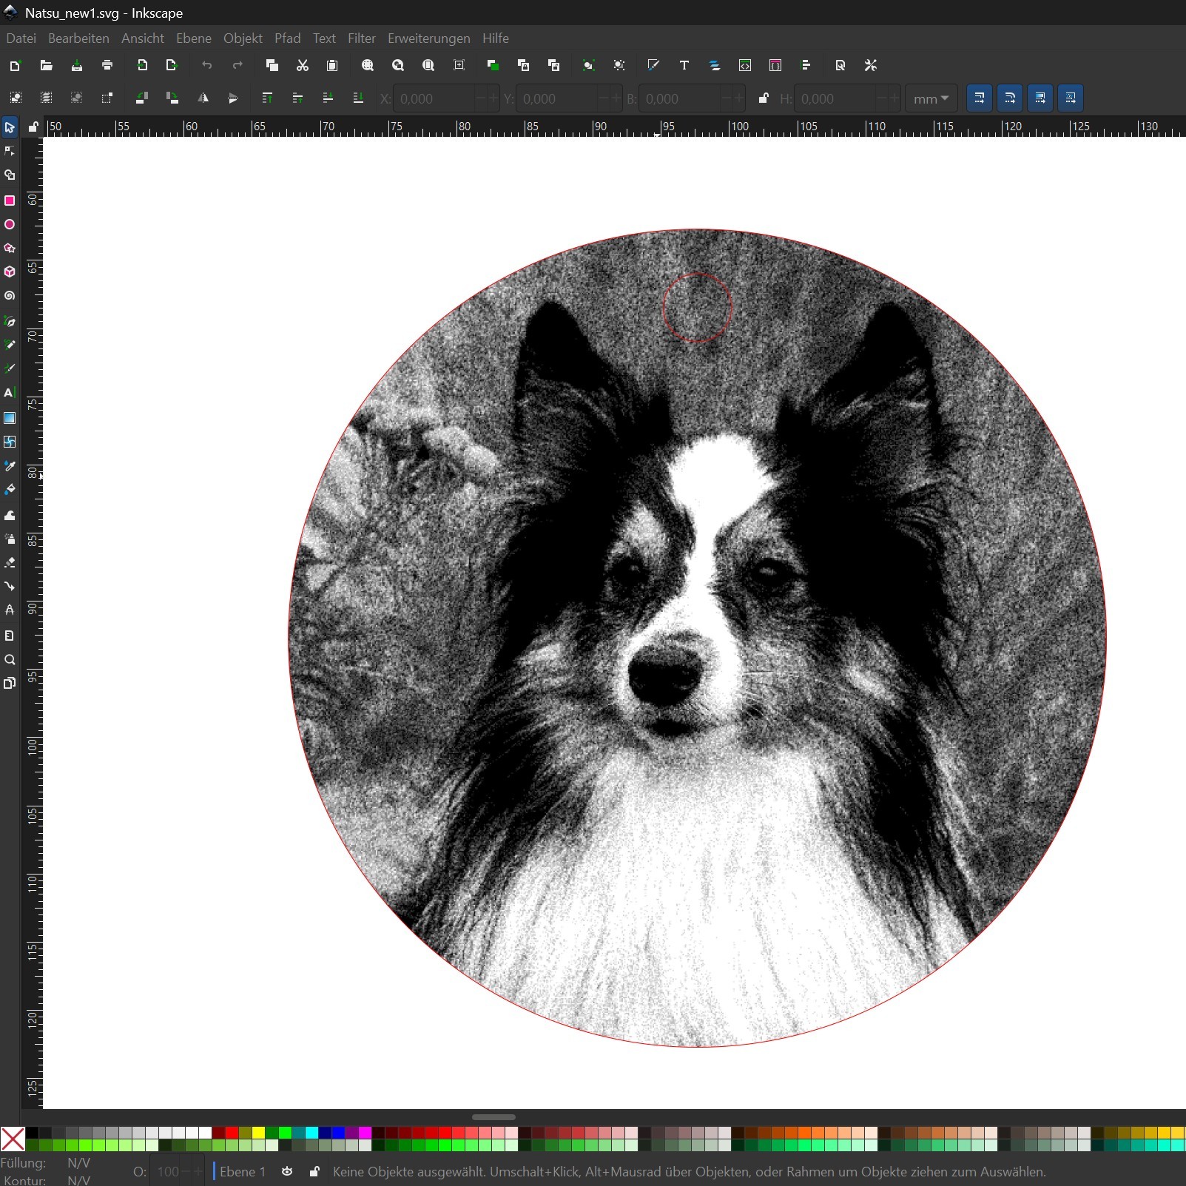This screenshot has width=1186, height=1186.
Task: Open the Filter menu
Action: [361, 38]
